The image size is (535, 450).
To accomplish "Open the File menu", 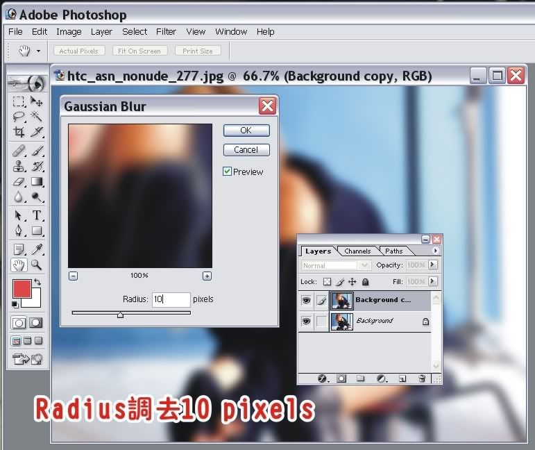I will click(15, 32).
